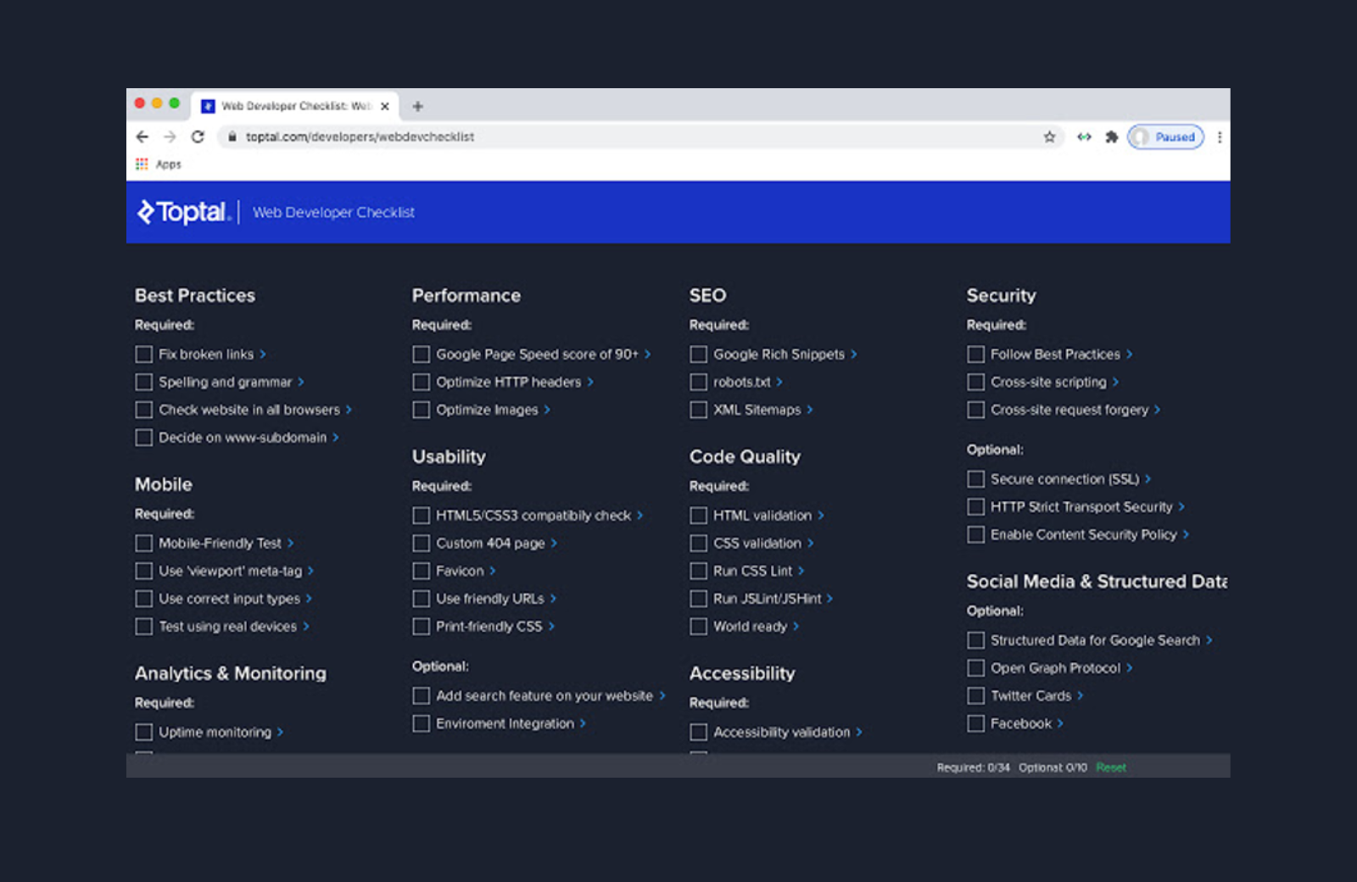Click the green Reset link
The image size is (1357, 882).
[1110, 768]
